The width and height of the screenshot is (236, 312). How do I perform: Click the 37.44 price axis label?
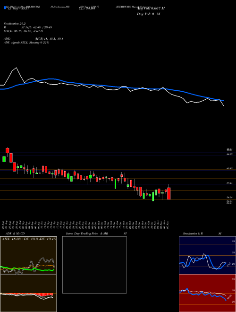[x=229, y=183]
